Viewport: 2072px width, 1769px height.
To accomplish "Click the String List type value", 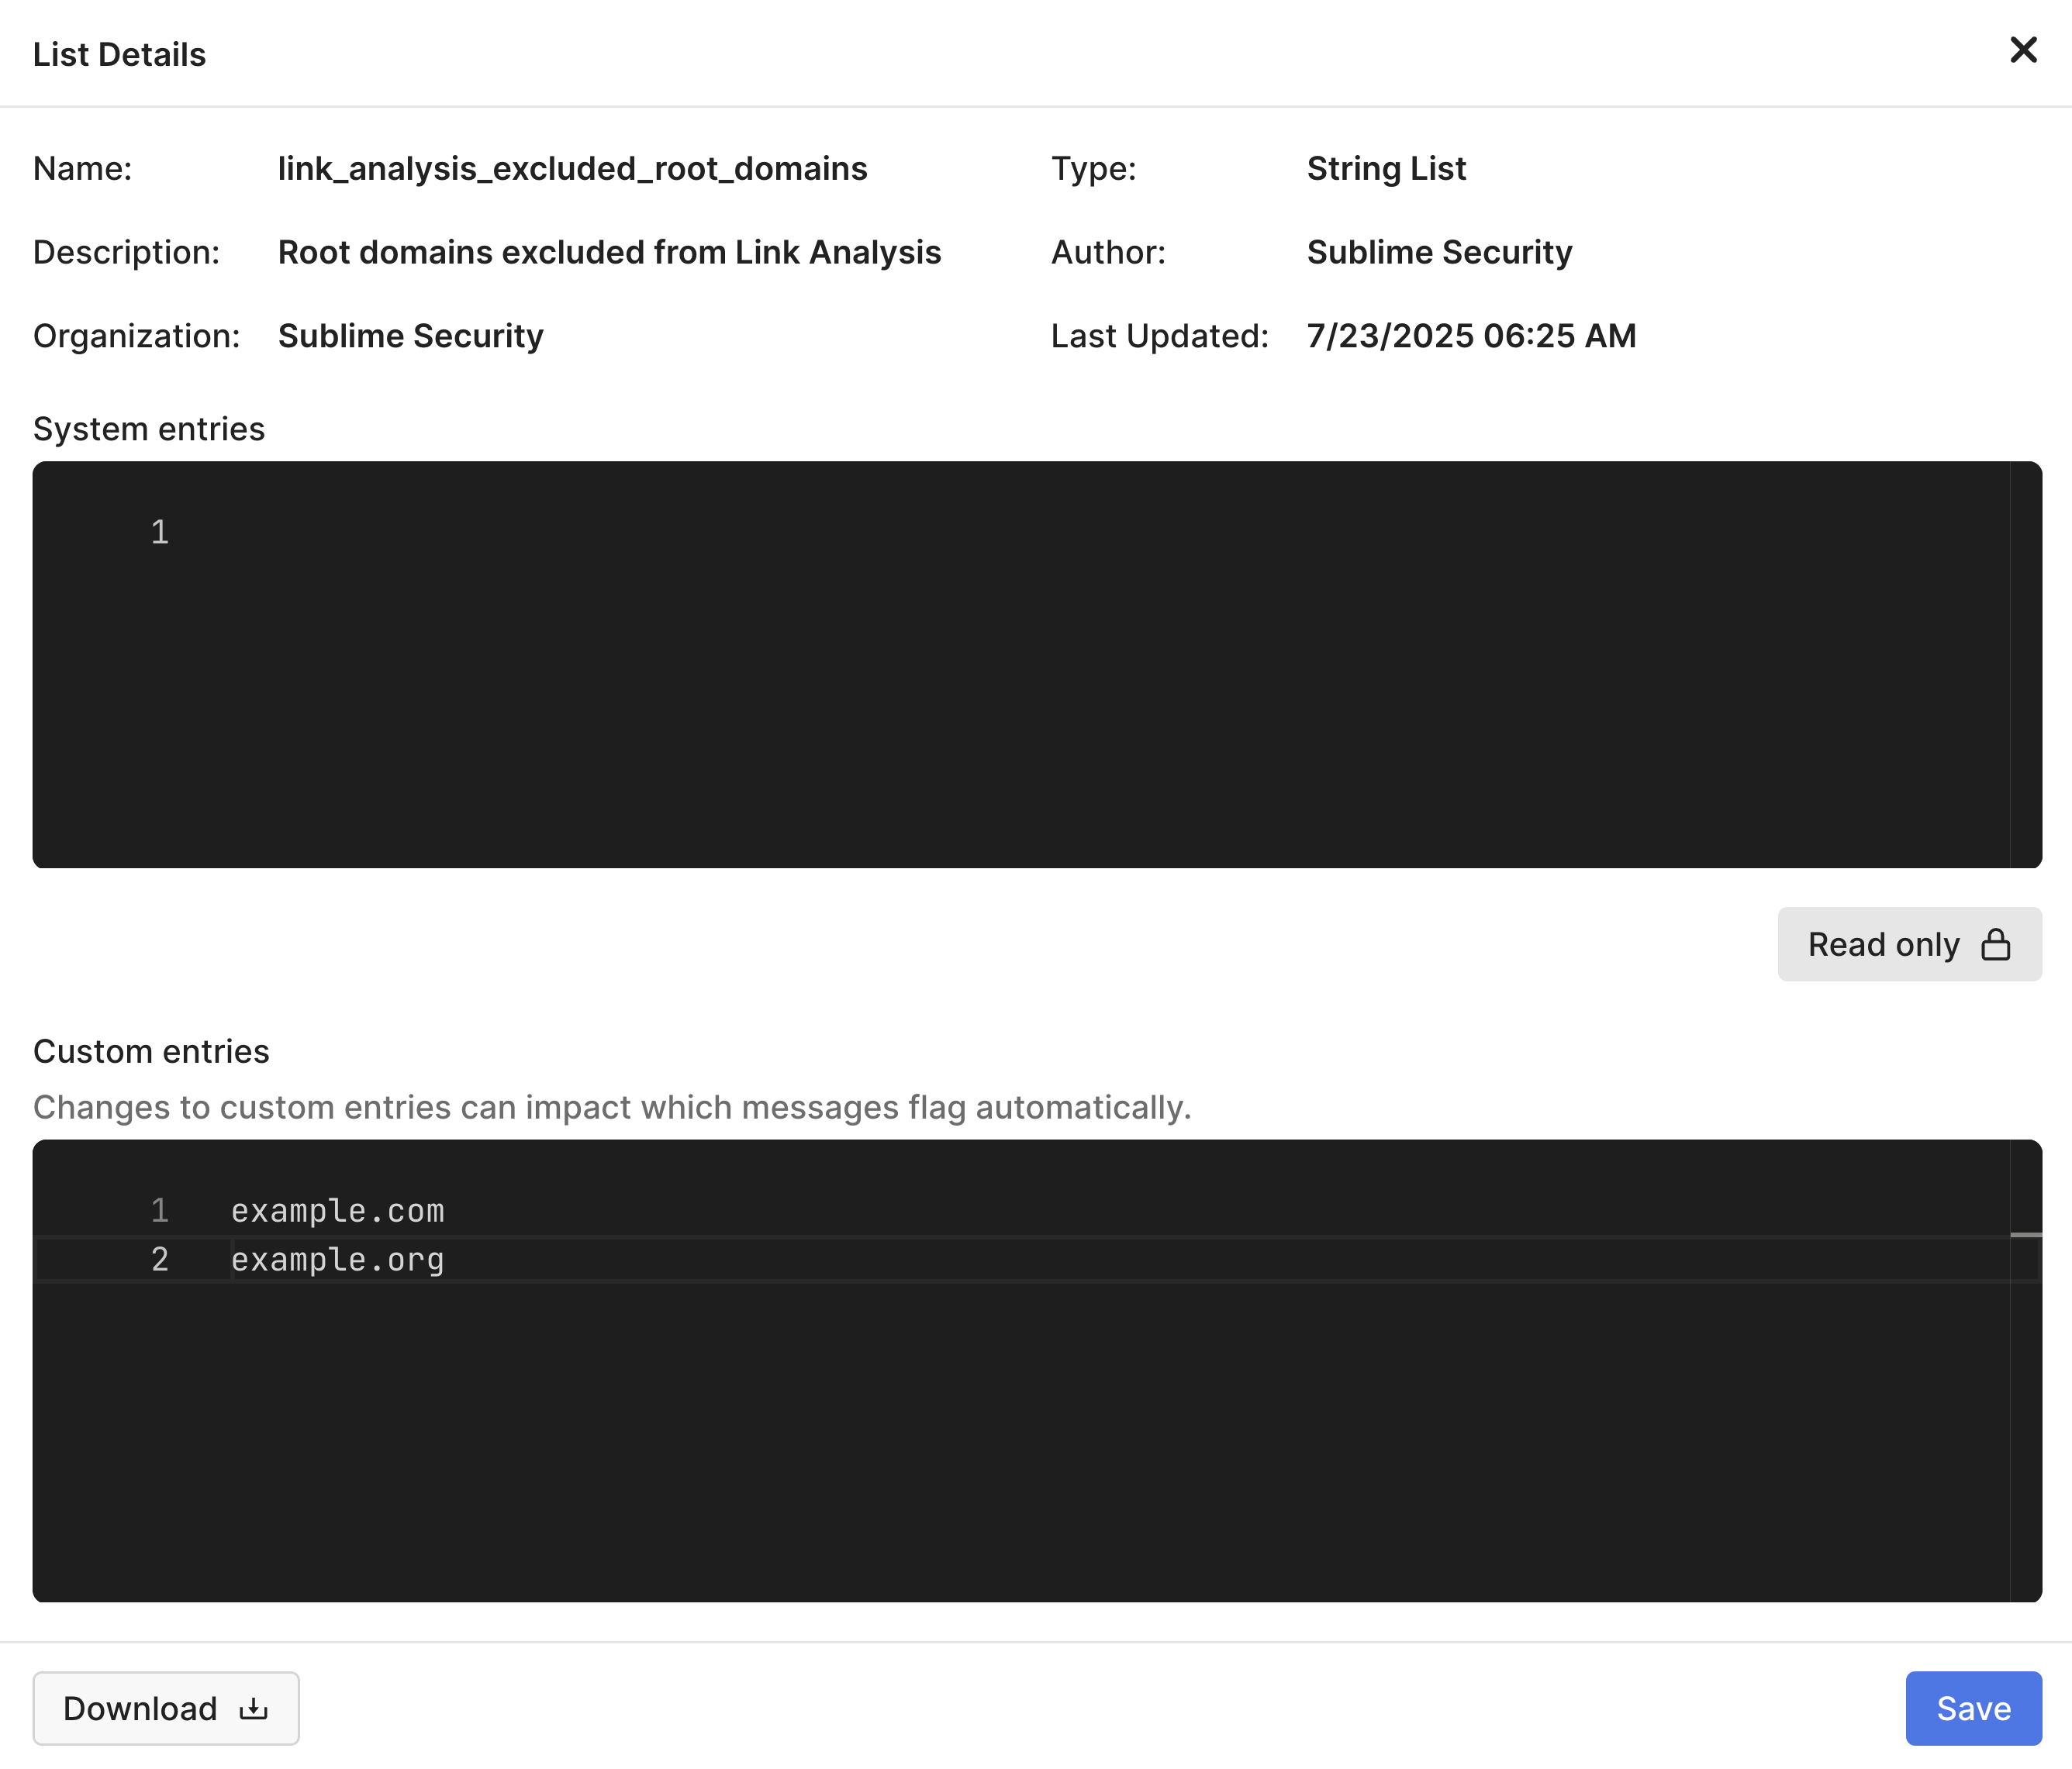I will click(1386, 169).
